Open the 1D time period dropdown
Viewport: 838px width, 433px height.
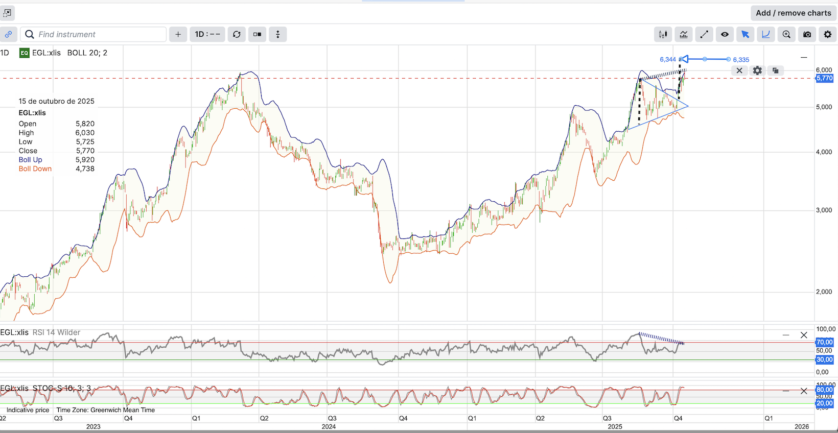click(207, 34)
